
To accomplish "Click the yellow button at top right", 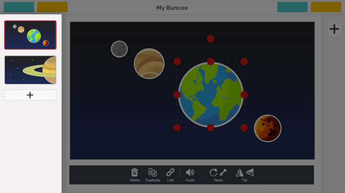I will [326, 7].
